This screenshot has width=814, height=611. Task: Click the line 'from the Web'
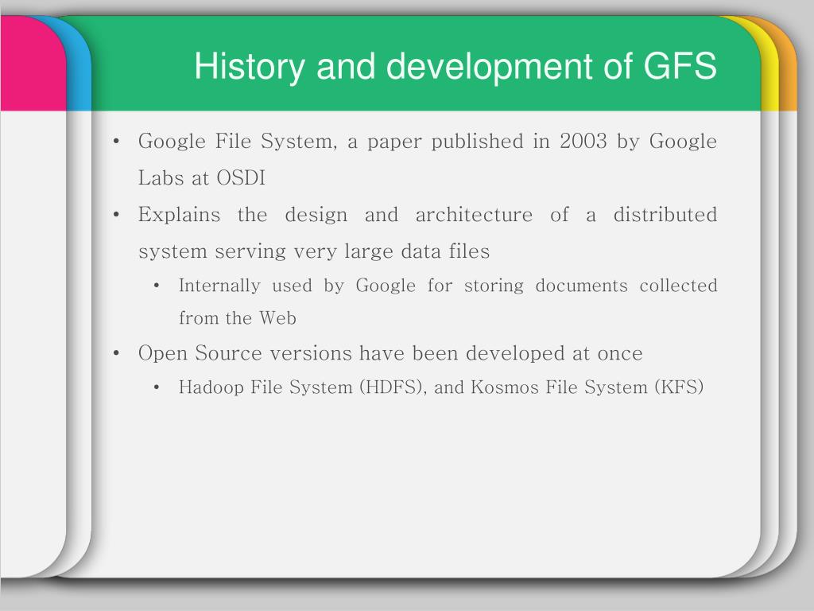(237, 318)
